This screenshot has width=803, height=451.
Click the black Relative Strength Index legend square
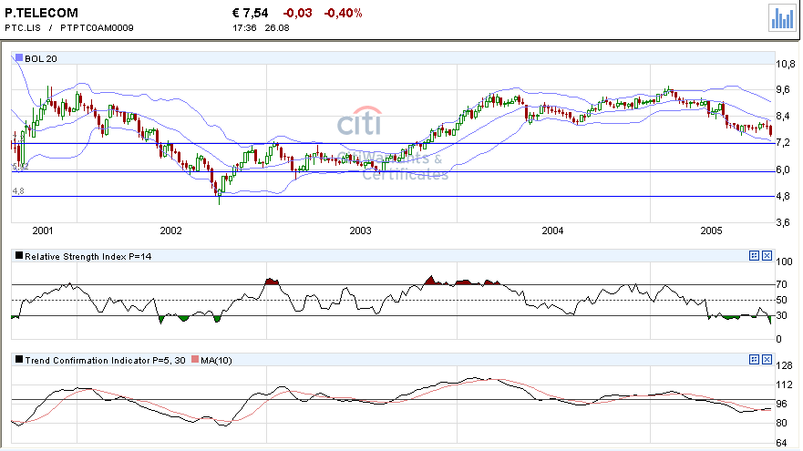[19, 255]
